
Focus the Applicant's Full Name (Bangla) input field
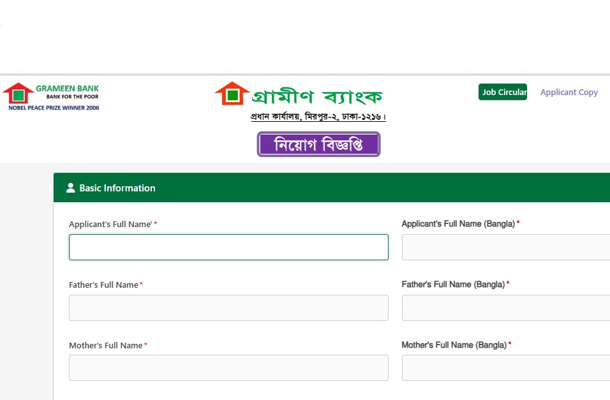[x=505, y=248]
